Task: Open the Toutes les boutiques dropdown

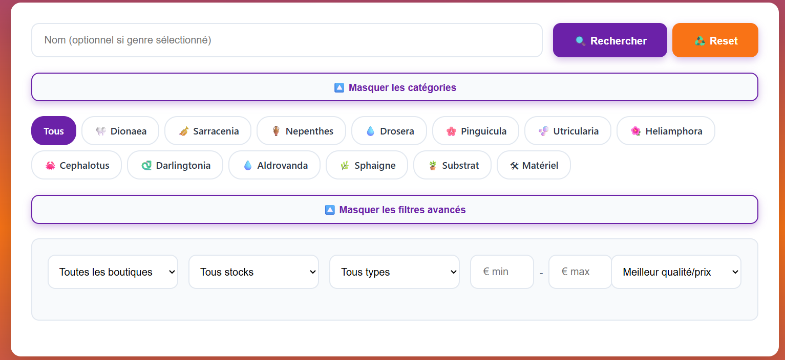Action: [113, 272]
